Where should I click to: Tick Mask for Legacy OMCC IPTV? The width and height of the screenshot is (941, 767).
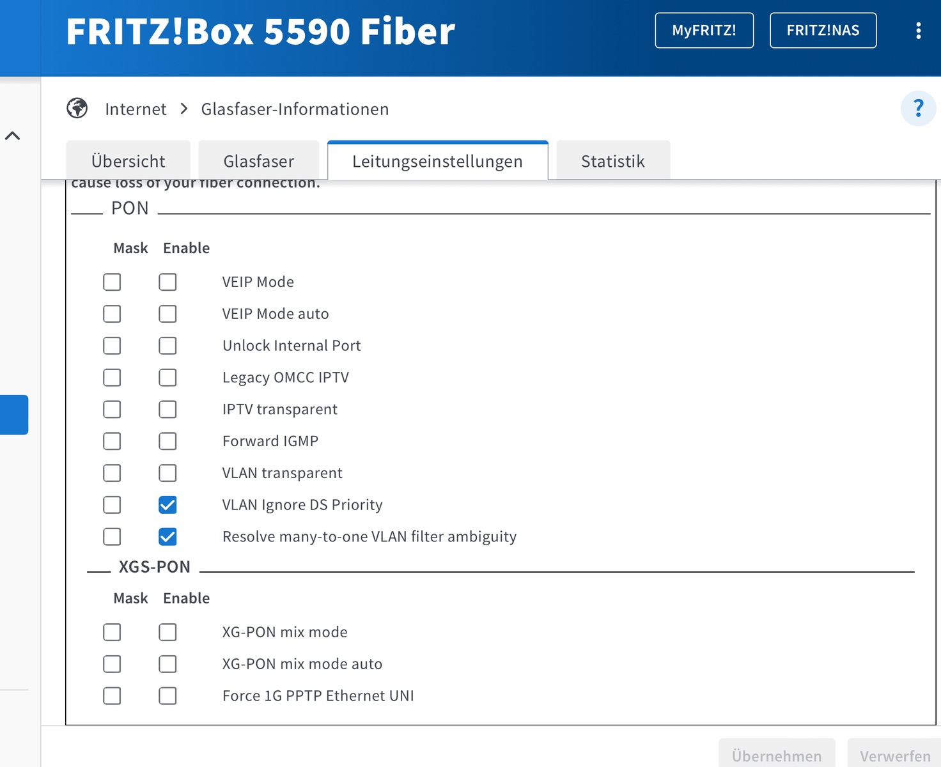112,378
